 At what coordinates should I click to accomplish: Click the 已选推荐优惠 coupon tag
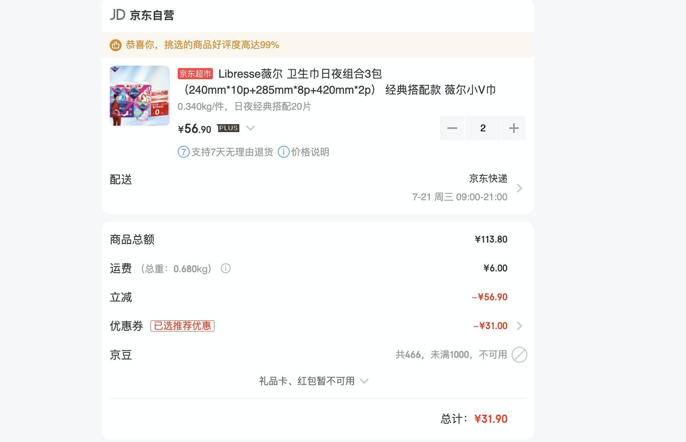pyautogui.click(x=183, y=326)
